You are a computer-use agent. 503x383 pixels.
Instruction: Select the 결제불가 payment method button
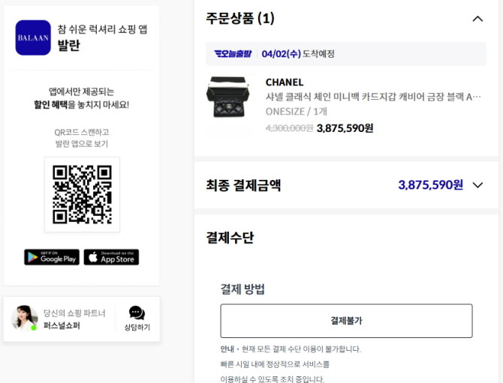(x=346, y=321)
